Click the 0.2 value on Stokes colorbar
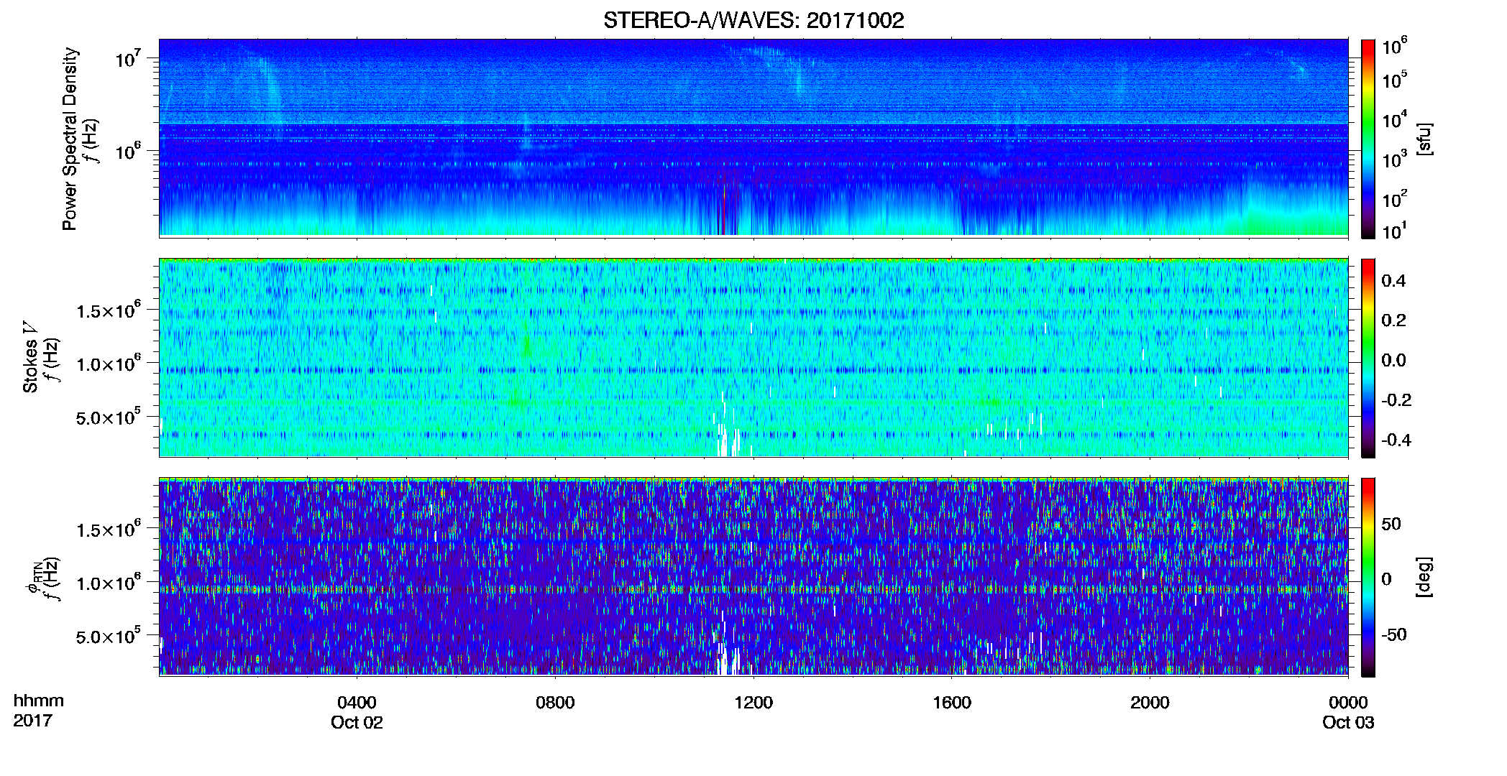This screenshot has width=1507, height=776. point(1393,320)
